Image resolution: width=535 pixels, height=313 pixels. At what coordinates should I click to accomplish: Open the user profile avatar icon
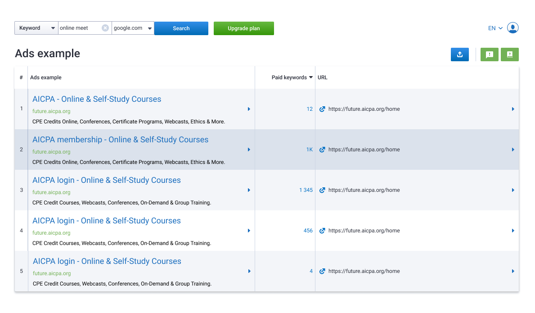click(513, 28)
